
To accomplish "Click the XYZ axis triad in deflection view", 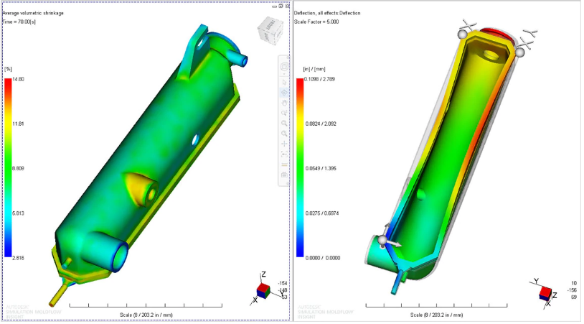I will pyautogui.click(x=546, y=292).
